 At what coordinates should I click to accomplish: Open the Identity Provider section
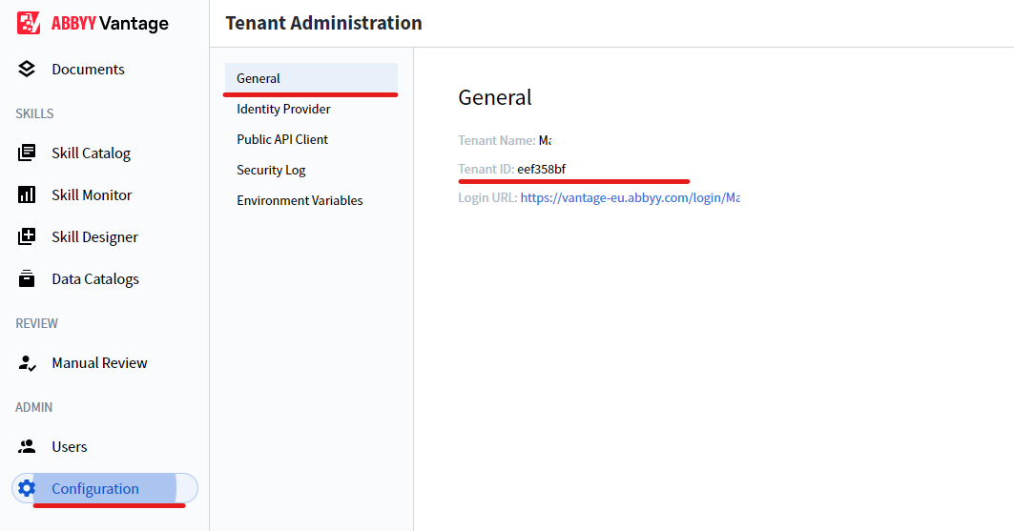click(283, 109)
